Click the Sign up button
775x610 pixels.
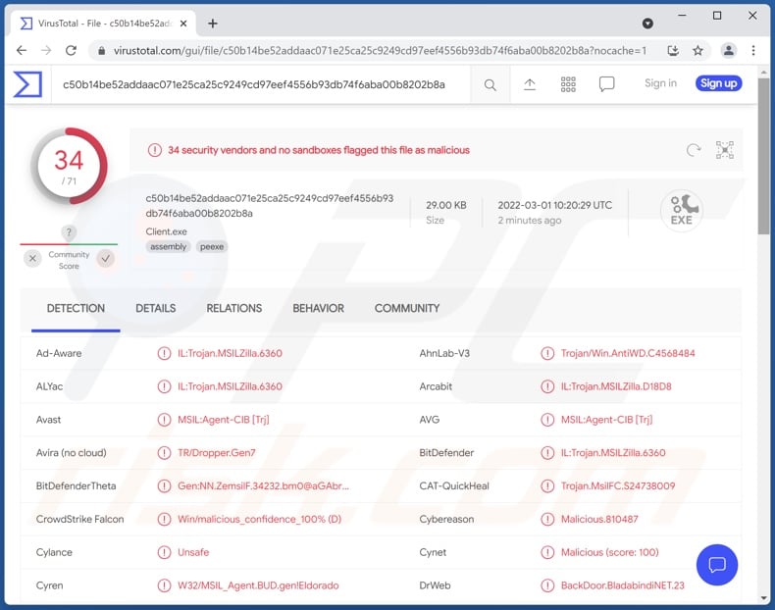tap(718, 83)
